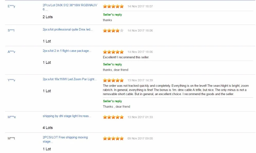The image size is (256, 153).
Task: Open 2pcs/lot 18x118W Led Zoom Par Light
Action: click(x=70, y=79)
